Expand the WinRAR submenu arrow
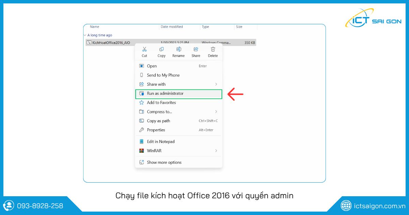The image size is (409, 215). tap(216, 150)
